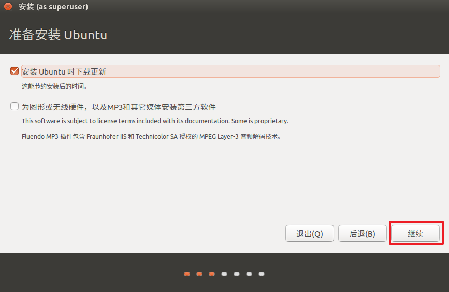Click the license terms description sentence
The image size is (449, 292).
[155, 121]
